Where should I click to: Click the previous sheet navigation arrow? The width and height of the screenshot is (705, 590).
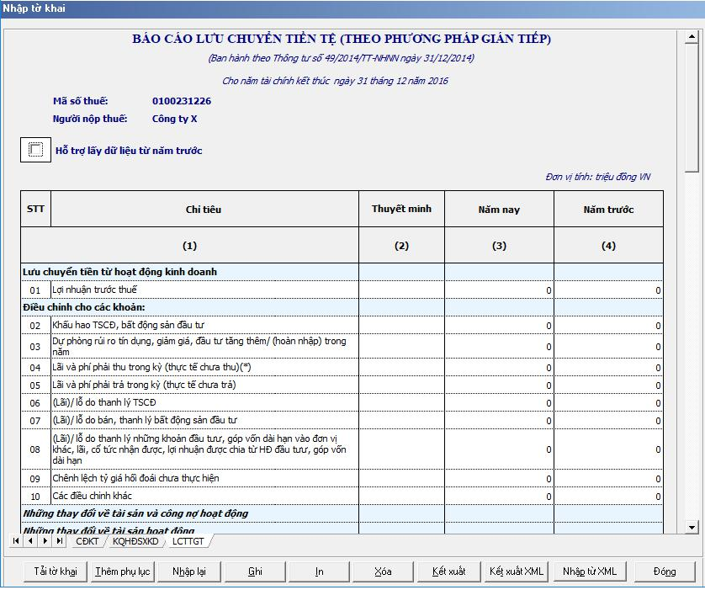point(30,541)
